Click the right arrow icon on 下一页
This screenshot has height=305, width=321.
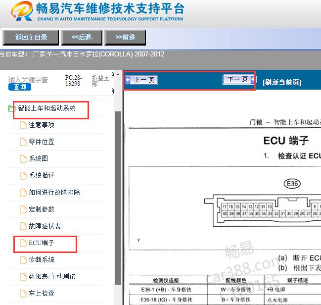pos(252,79)
